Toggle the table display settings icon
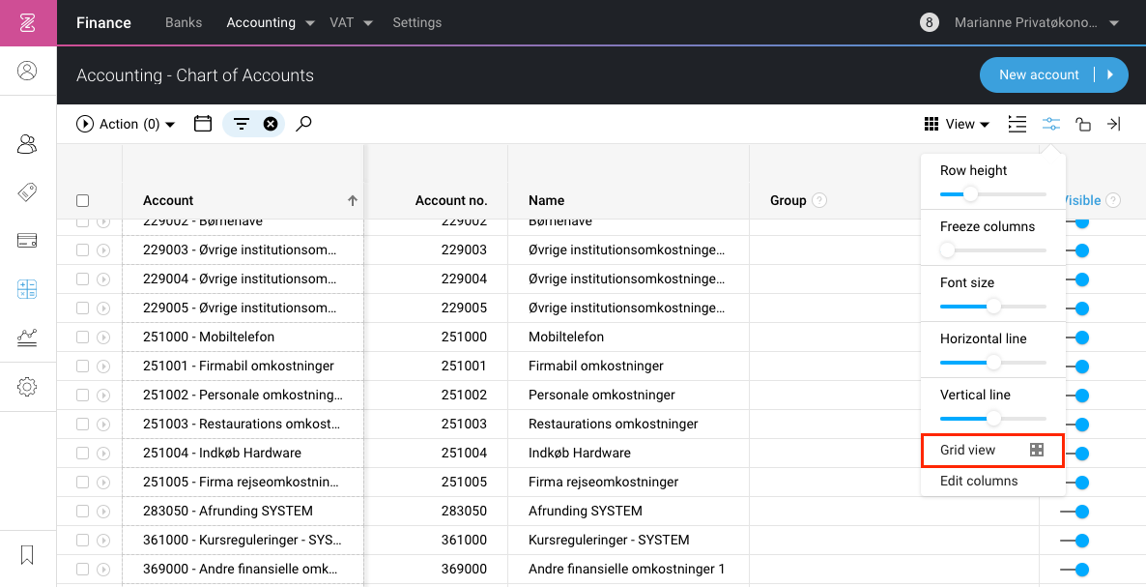The width and height of the screenshot is (1146, 587). [1051, 125]
